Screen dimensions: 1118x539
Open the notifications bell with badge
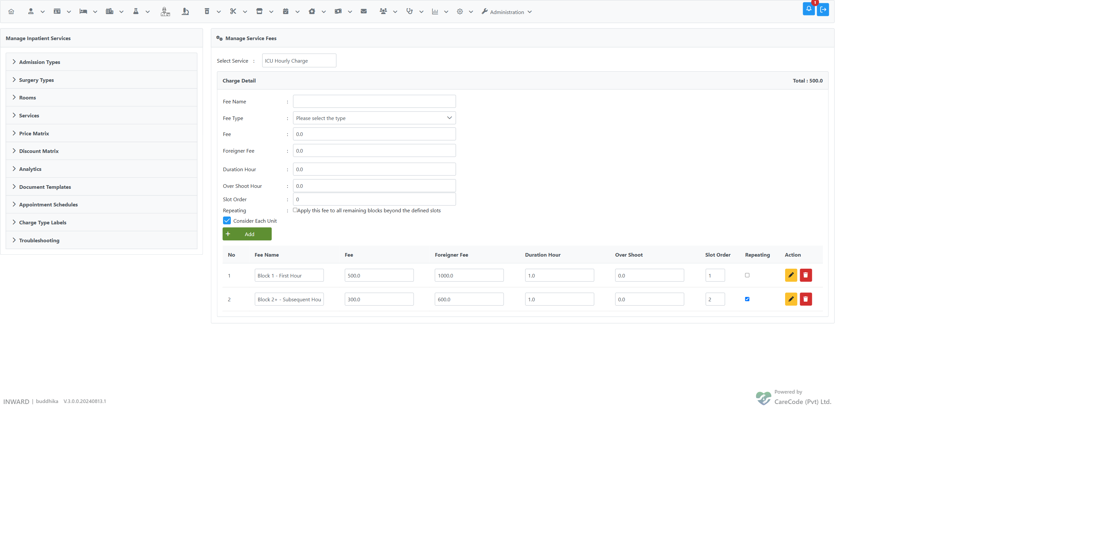pyautogui.click(x=809, y=9)
